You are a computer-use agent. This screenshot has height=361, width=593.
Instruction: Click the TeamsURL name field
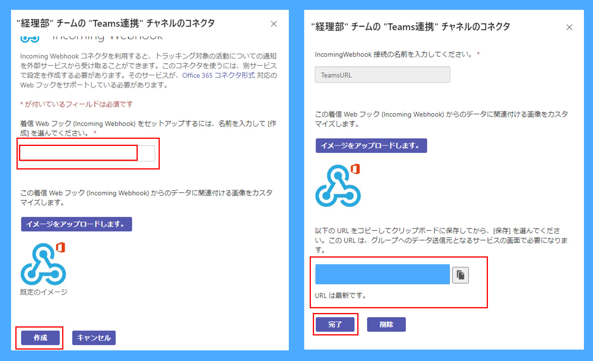[382, 75]
